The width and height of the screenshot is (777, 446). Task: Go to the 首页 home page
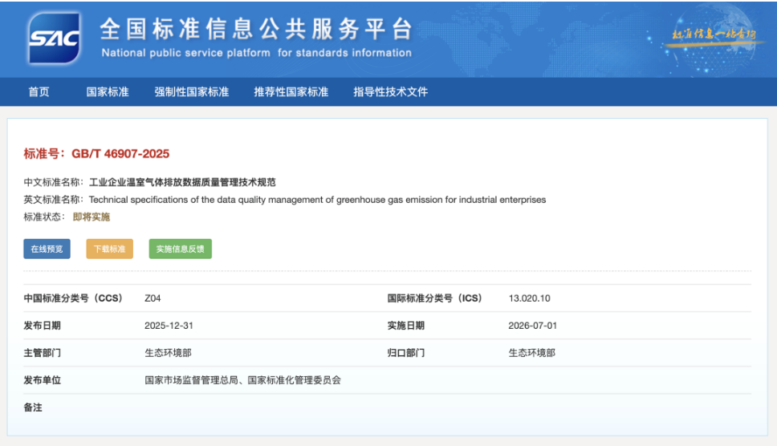(39, 92)
